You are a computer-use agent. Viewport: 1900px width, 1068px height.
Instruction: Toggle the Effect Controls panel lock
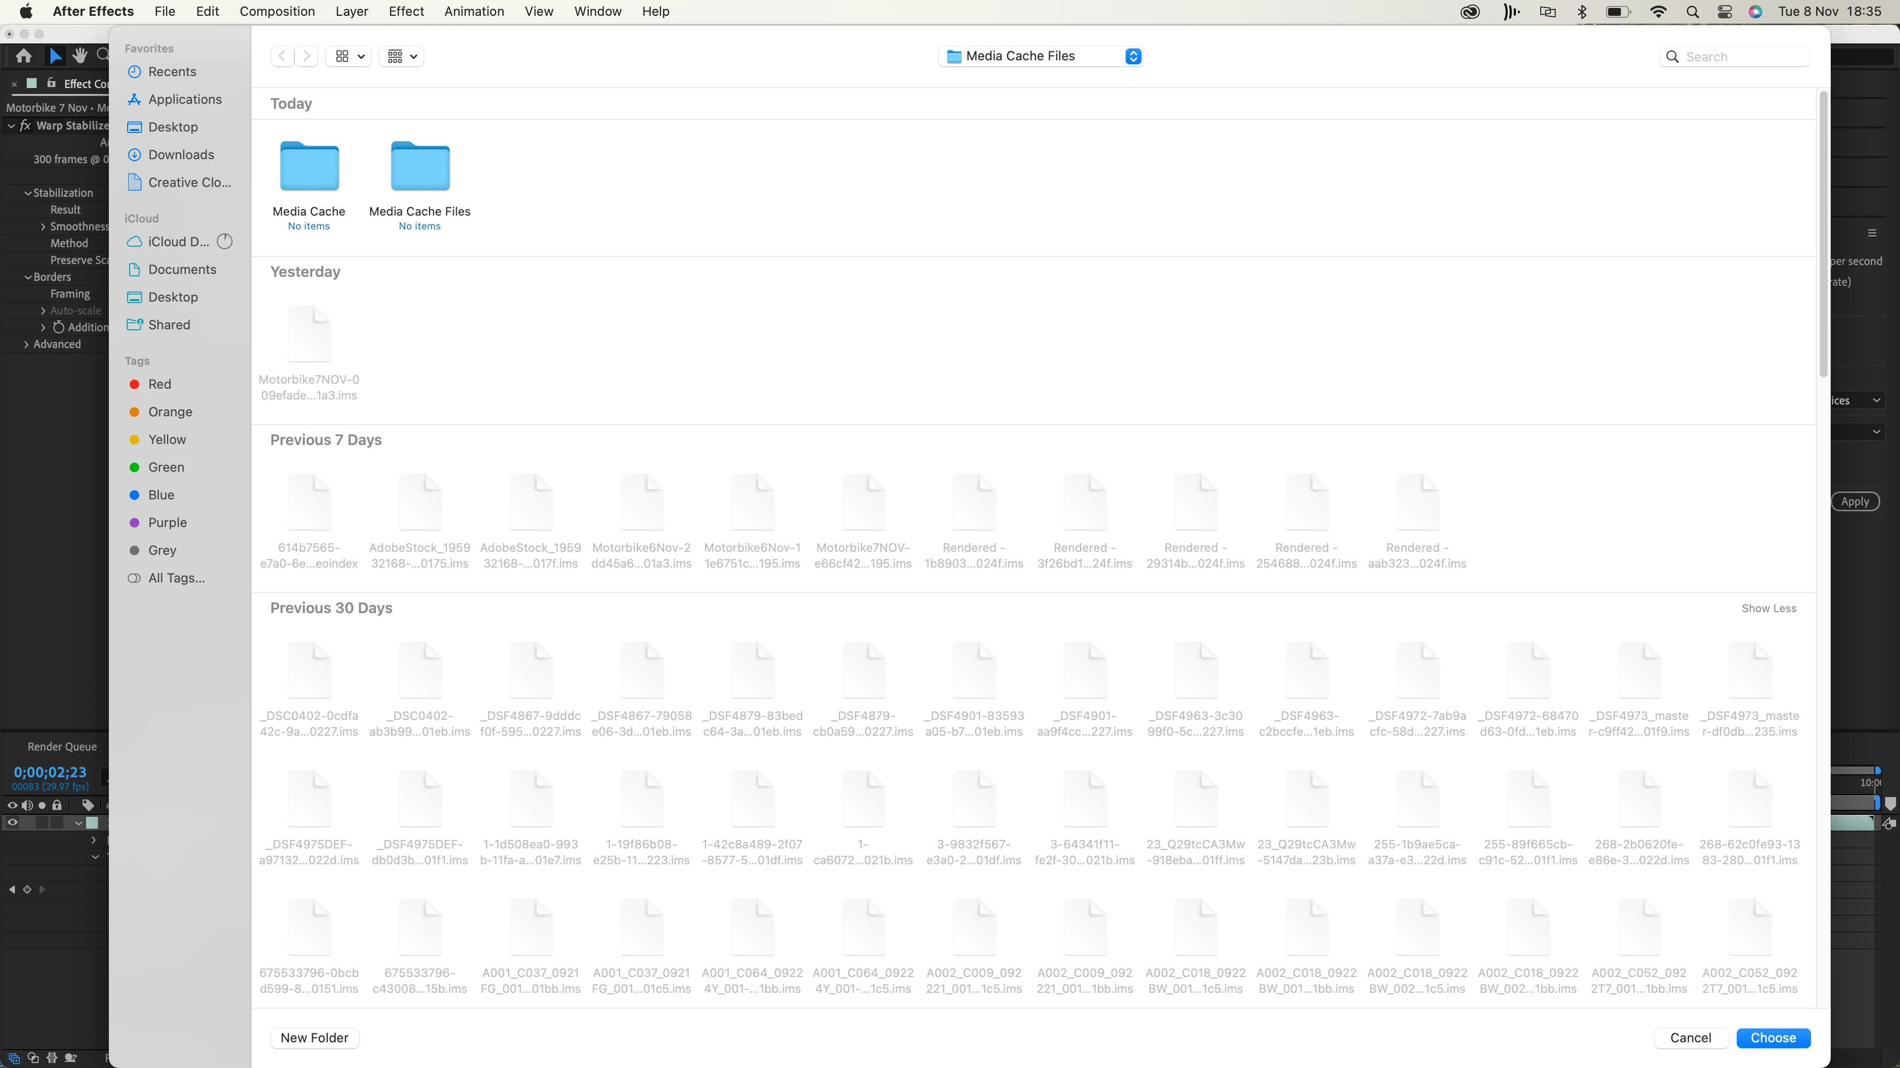click(51, 83)
